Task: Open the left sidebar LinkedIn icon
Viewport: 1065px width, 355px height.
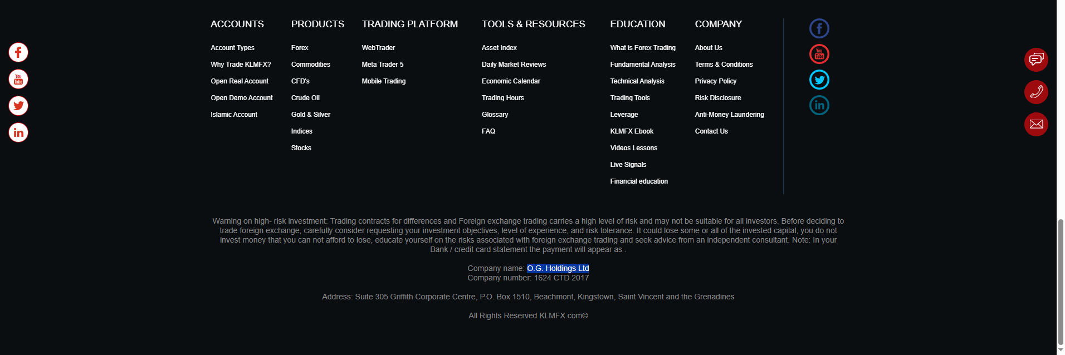Action: tap(18, 132)
